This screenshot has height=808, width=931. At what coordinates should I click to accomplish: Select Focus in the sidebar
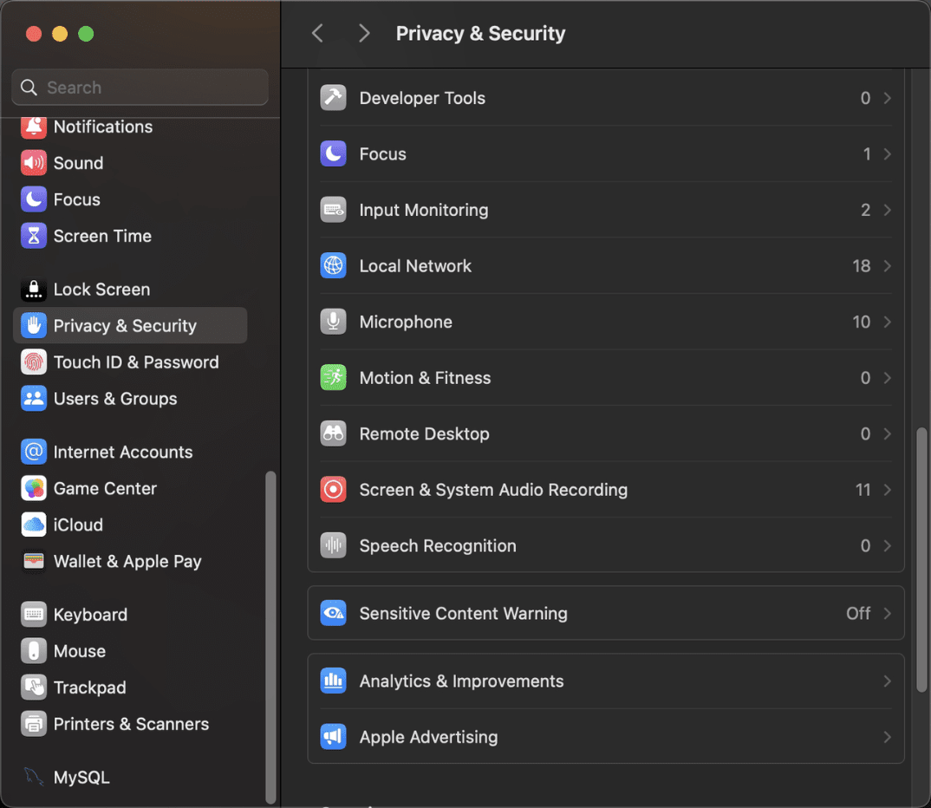click(130, 199)
